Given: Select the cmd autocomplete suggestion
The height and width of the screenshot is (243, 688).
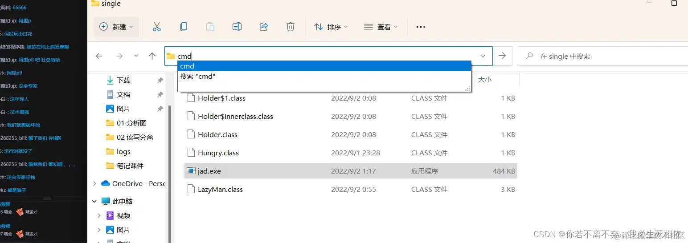Looking at the screenshot, I should click(324, 66).
